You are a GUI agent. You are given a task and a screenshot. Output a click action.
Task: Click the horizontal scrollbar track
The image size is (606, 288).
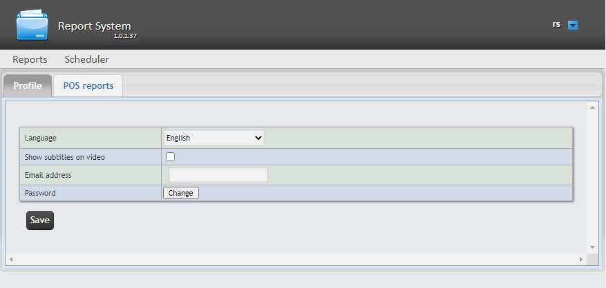click(295, 259)
